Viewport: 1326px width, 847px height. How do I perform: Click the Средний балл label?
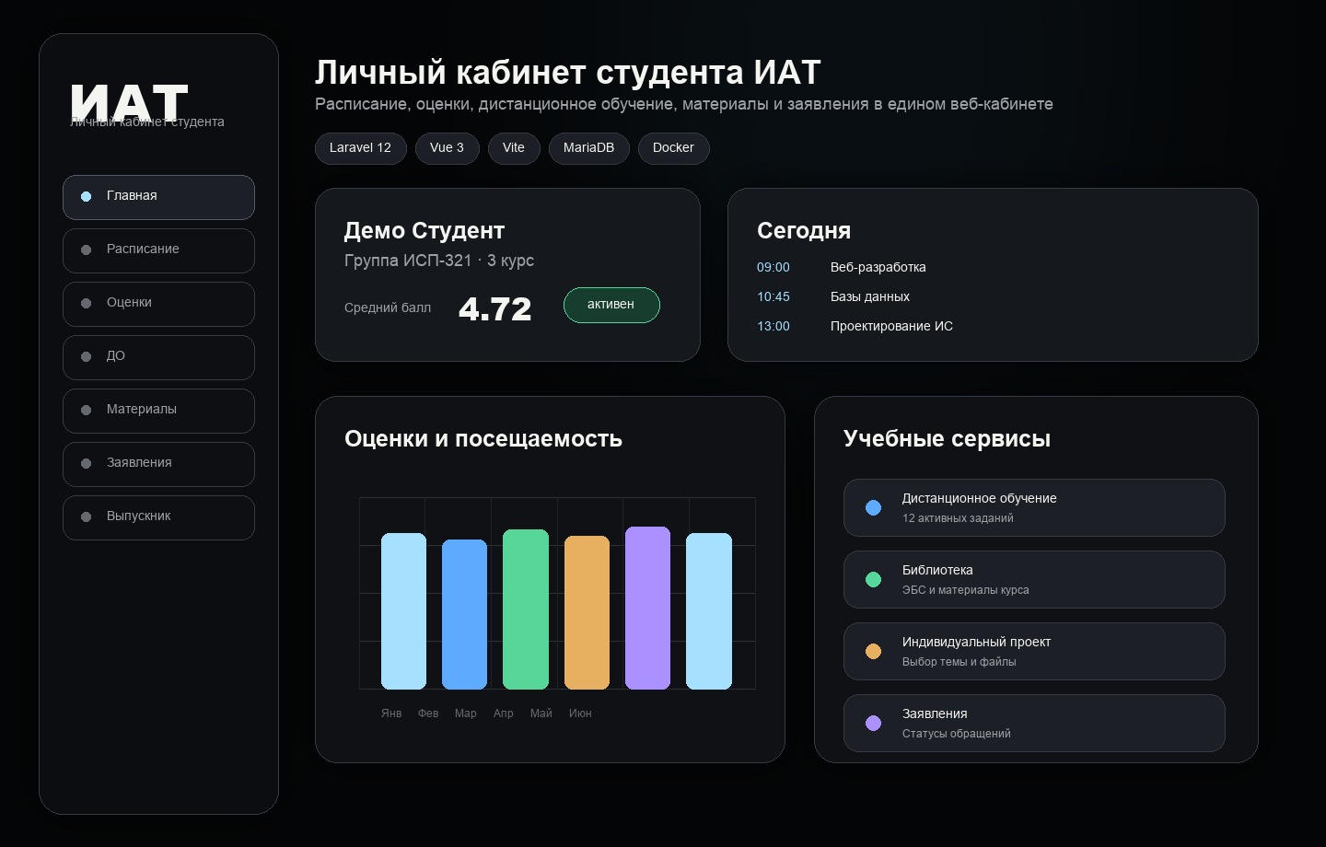pyautogui.click(x=388, y=307)
